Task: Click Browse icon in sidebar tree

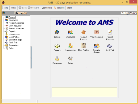Action: tap(7, 17)
